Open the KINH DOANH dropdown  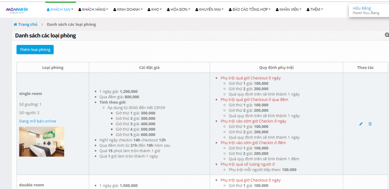(128, 10)
